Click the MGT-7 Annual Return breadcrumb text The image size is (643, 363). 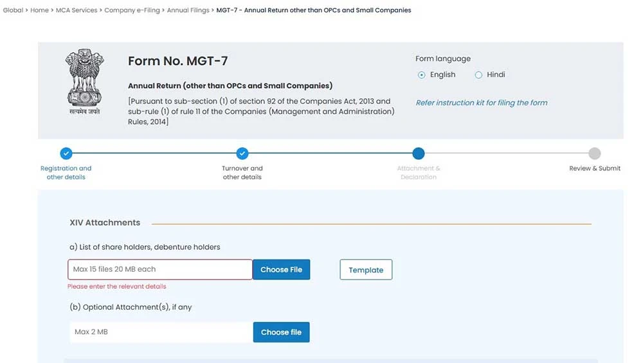314,10
